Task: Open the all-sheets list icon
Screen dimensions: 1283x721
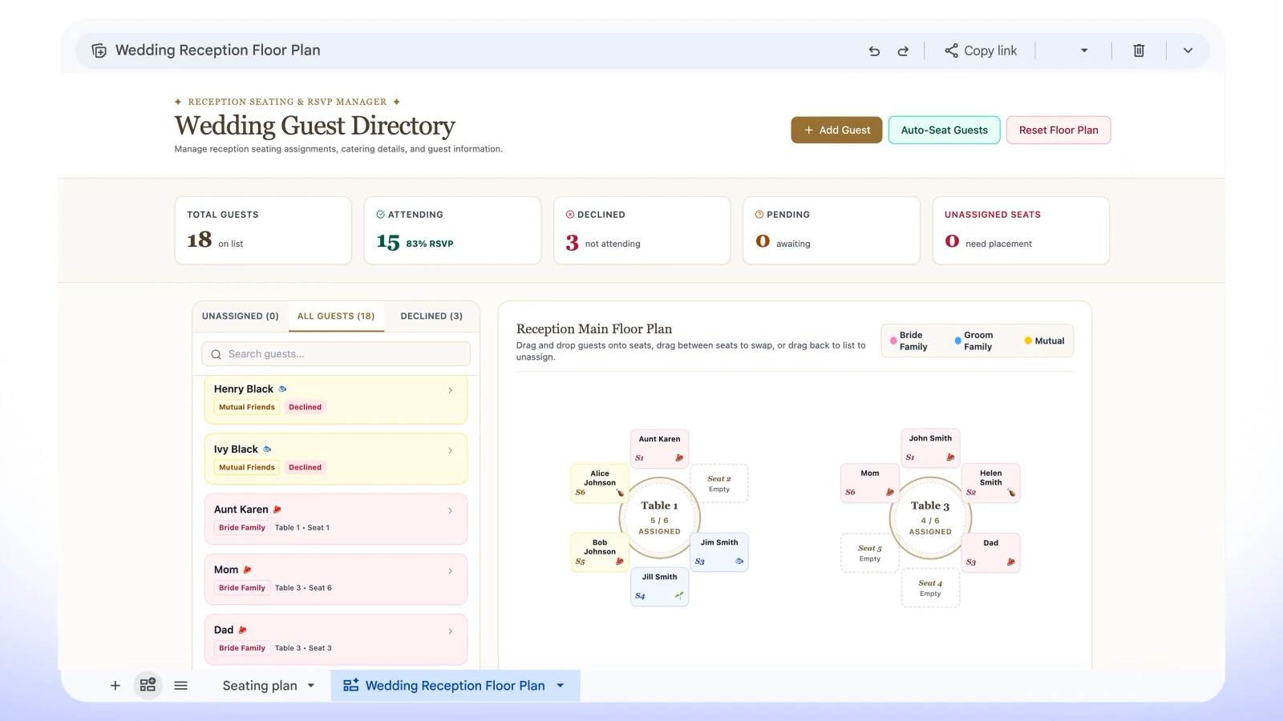Action: coord(181,686)
